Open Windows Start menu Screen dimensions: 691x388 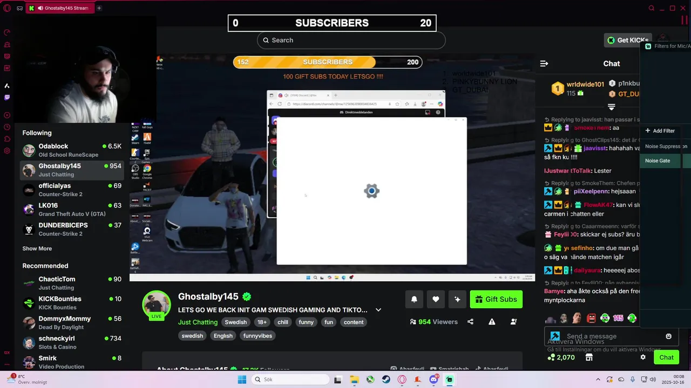pyautogui.click(x=242, y=379)
